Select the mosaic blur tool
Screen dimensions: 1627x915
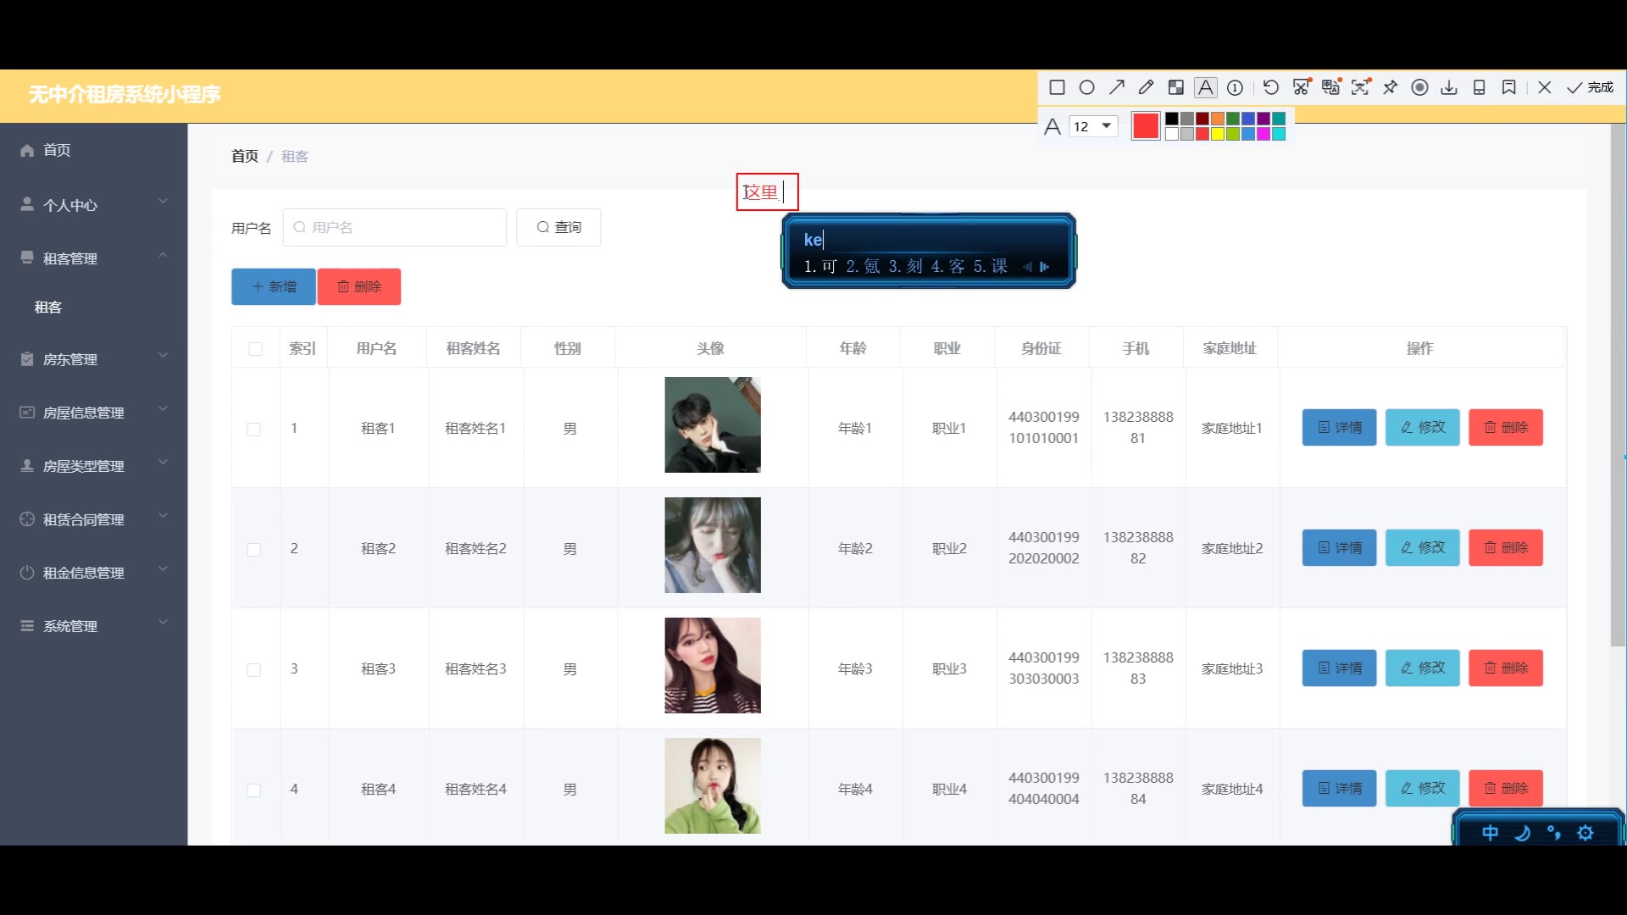click(1176, 87)
